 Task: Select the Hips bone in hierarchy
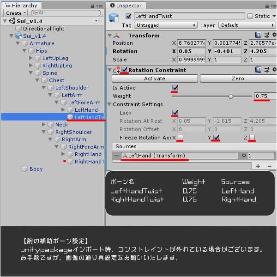pyautogui.click(x=42, y=51)
